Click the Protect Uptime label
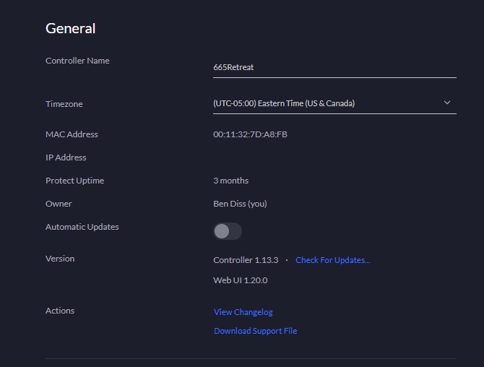This screenshot has height=367, width=484. coord(74,181)
